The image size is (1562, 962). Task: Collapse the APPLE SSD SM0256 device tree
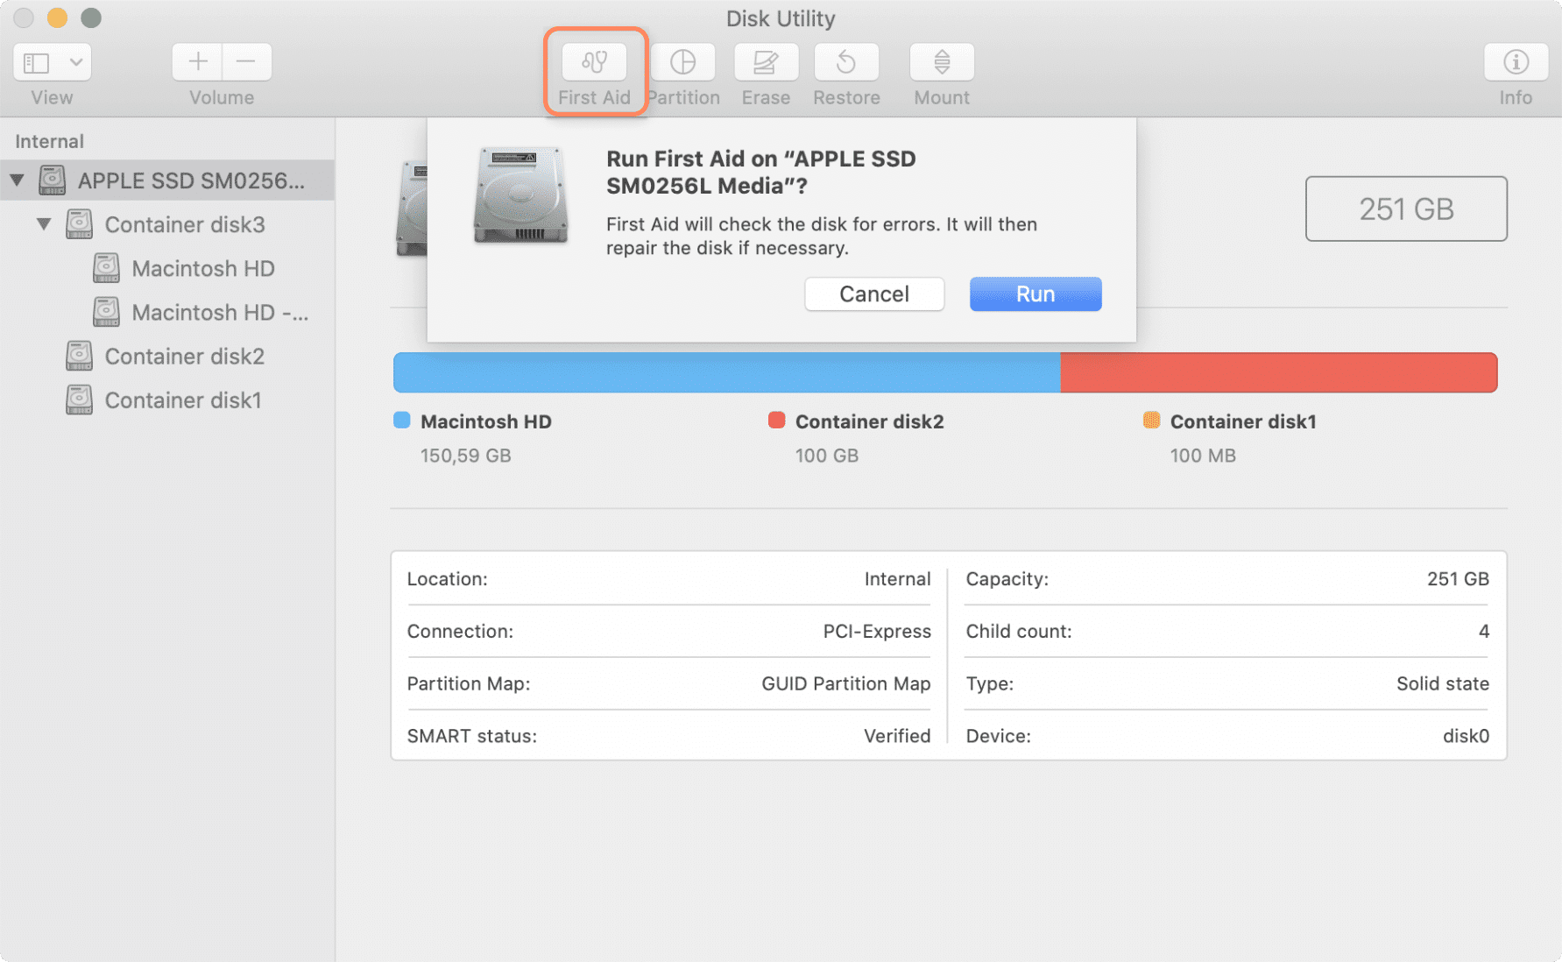(17, 180)
